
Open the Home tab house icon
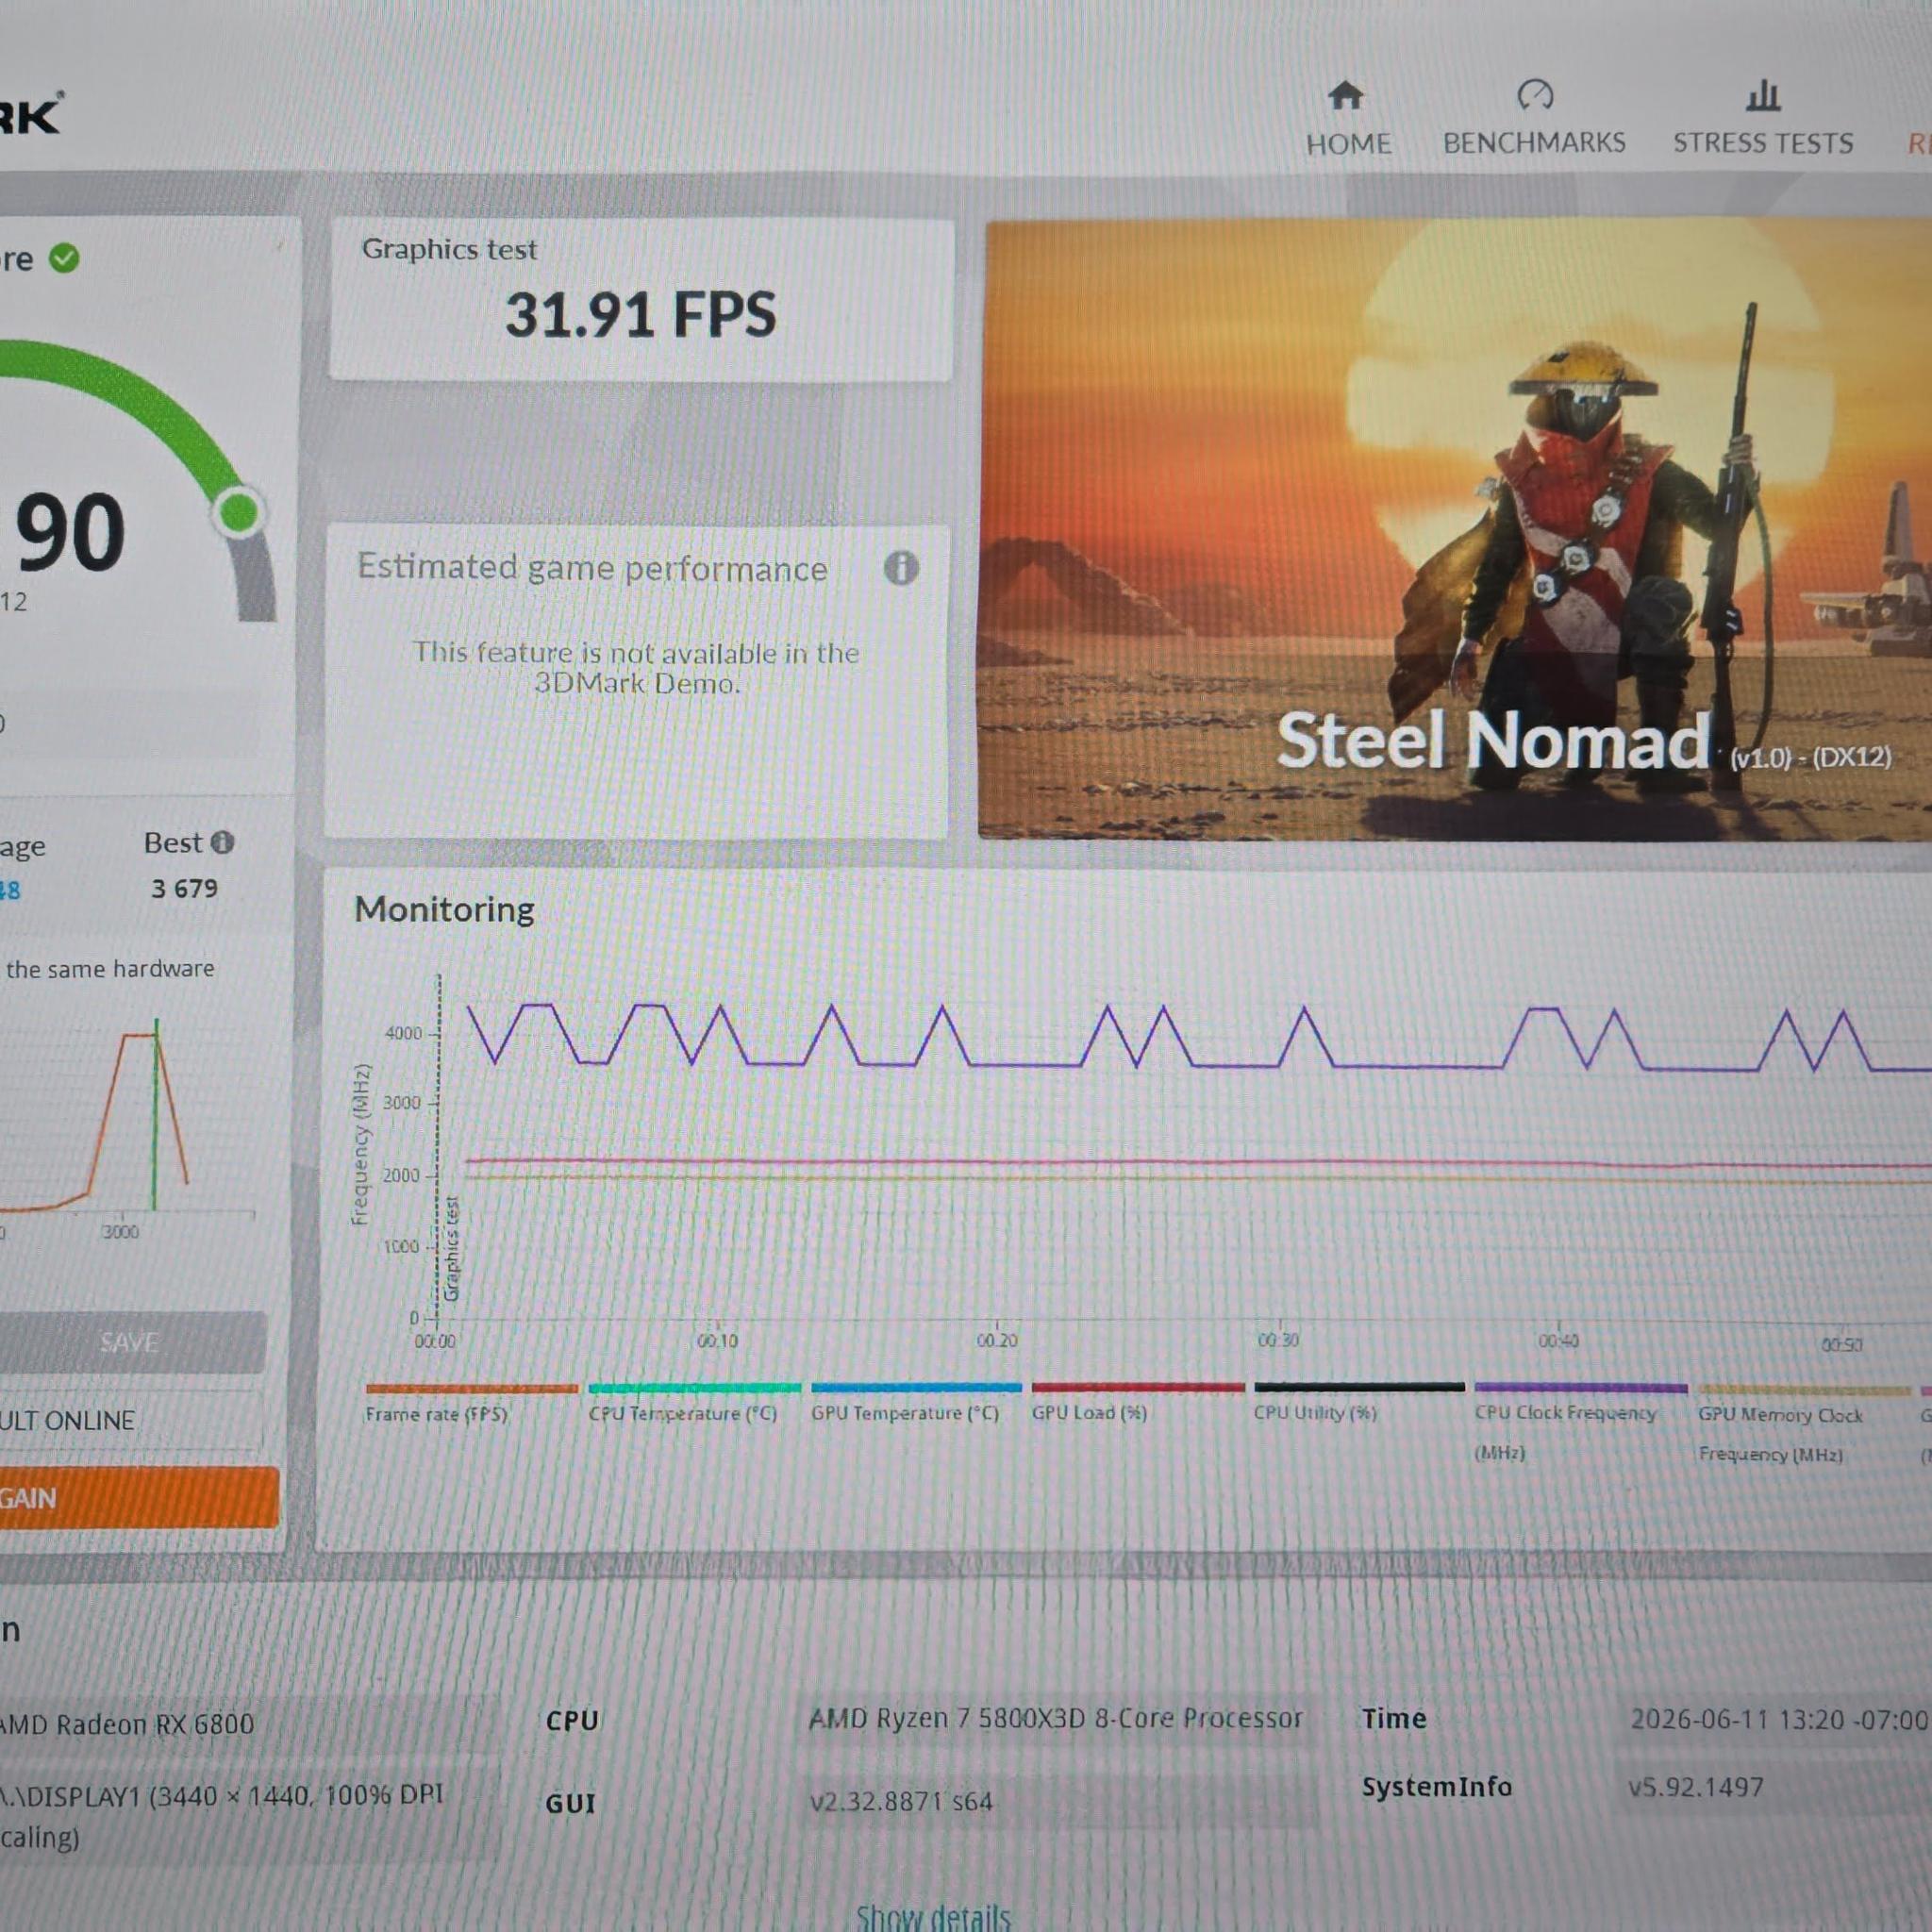(1345, 96)
